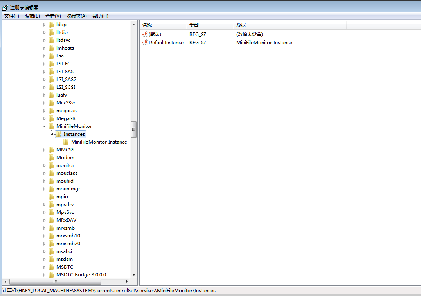421x296 pixels.
Task: Expand the monitor tree node
Action: tap(44, 165)
